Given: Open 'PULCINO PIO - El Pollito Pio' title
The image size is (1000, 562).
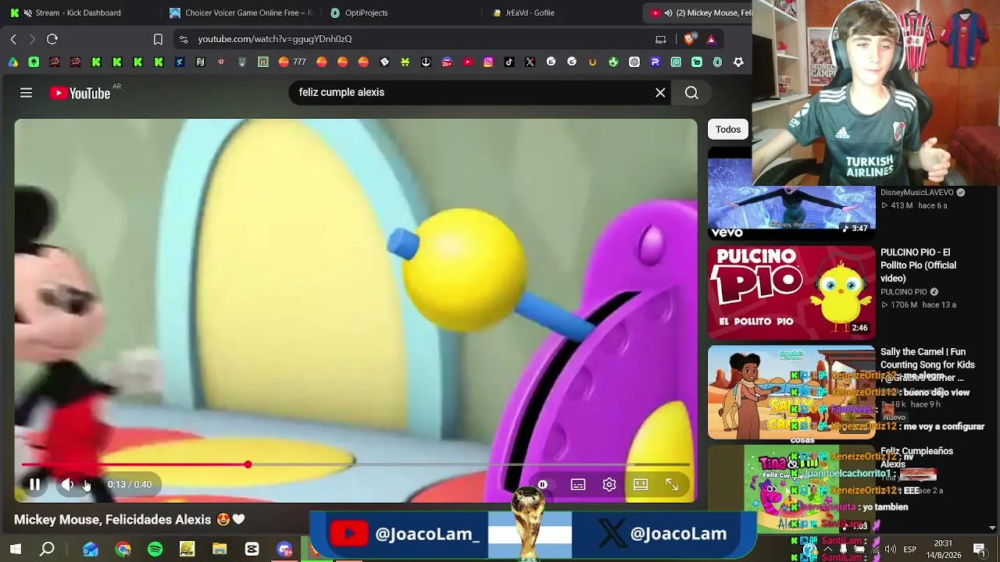Looking at the screenshot, I should [918, 265].
